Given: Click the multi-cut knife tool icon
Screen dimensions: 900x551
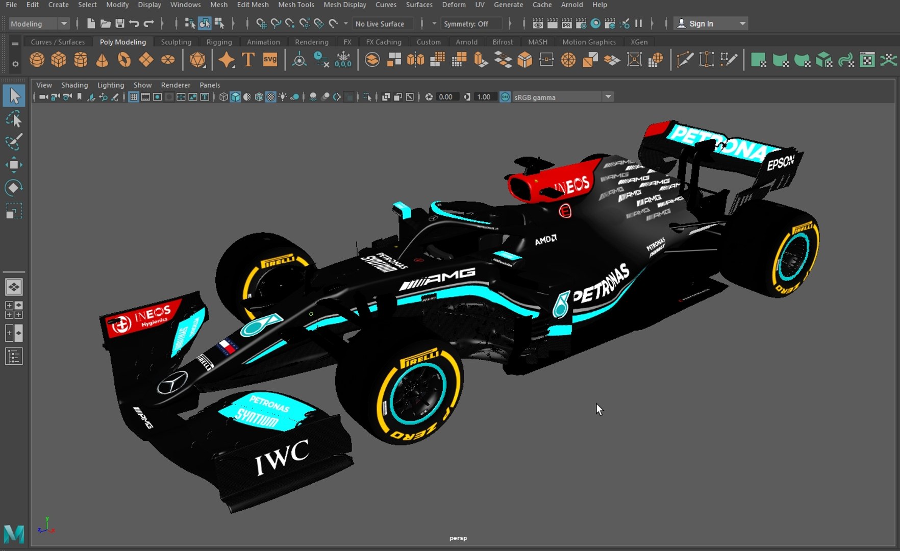Looking at the screenshot, I should pos(685,60).
